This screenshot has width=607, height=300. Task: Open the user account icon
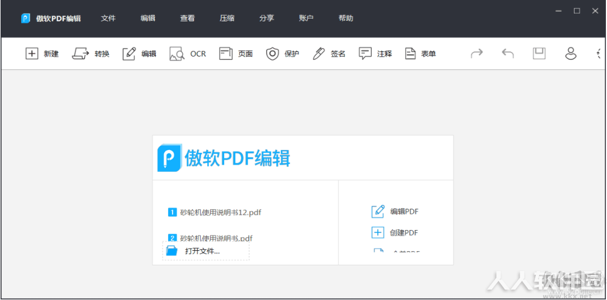tap(571, 53)
